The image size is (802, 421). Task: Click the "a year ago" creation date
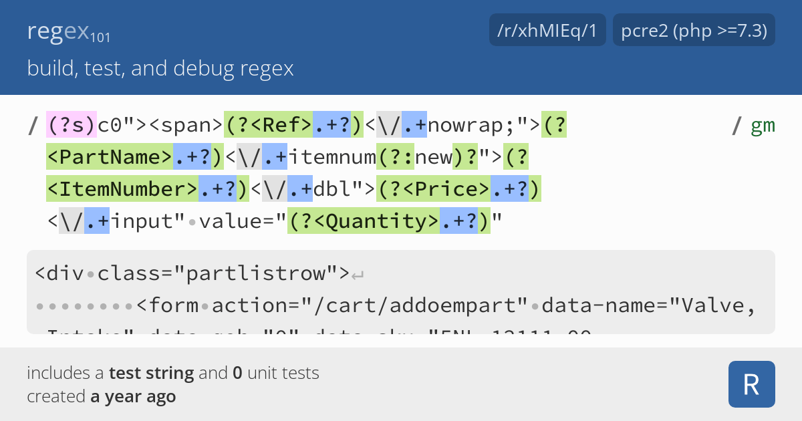coord(133,396)
